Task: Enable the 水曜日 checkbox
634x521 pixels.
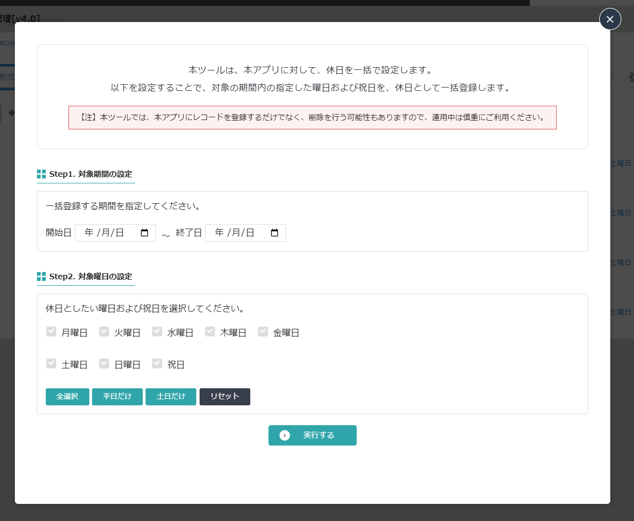Action: [157, 332]
